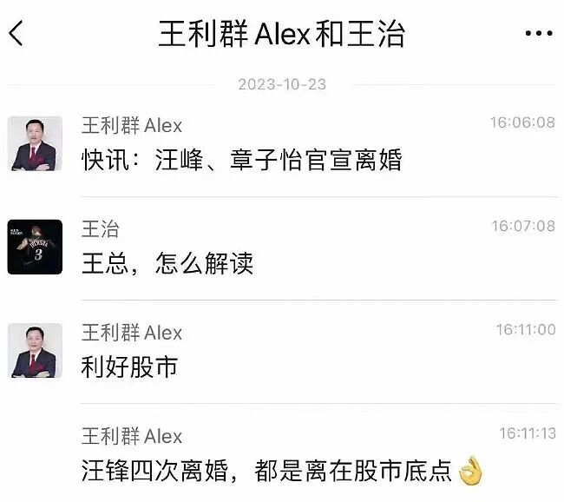564x502 pixels.
Task: Select the chat title 王利群 Alex和王治
Action: 282,34
